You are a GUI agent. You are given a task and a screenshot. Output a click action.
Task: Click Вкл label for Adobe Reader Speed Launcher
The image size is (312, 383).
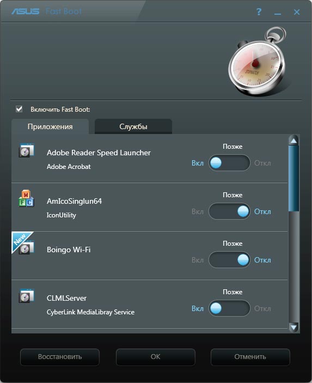tap(198, 163)
